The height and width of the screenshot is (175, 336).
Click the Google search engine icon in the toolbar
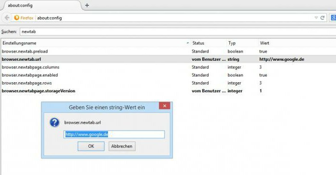[x=334, y=18]
